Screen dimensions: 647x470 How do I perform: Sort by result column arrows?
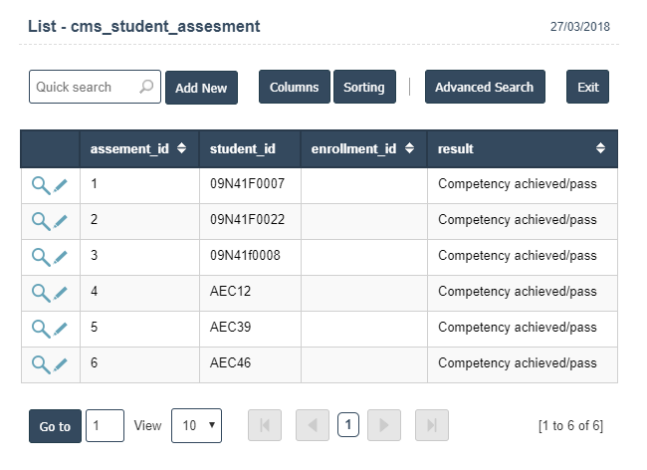(601, 148)
